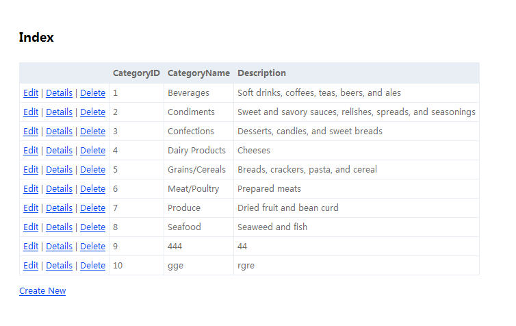Screen dimensions: 516x326
Task: Open Details for category 444
Action: pyautogui.click(x=59, y=247)
